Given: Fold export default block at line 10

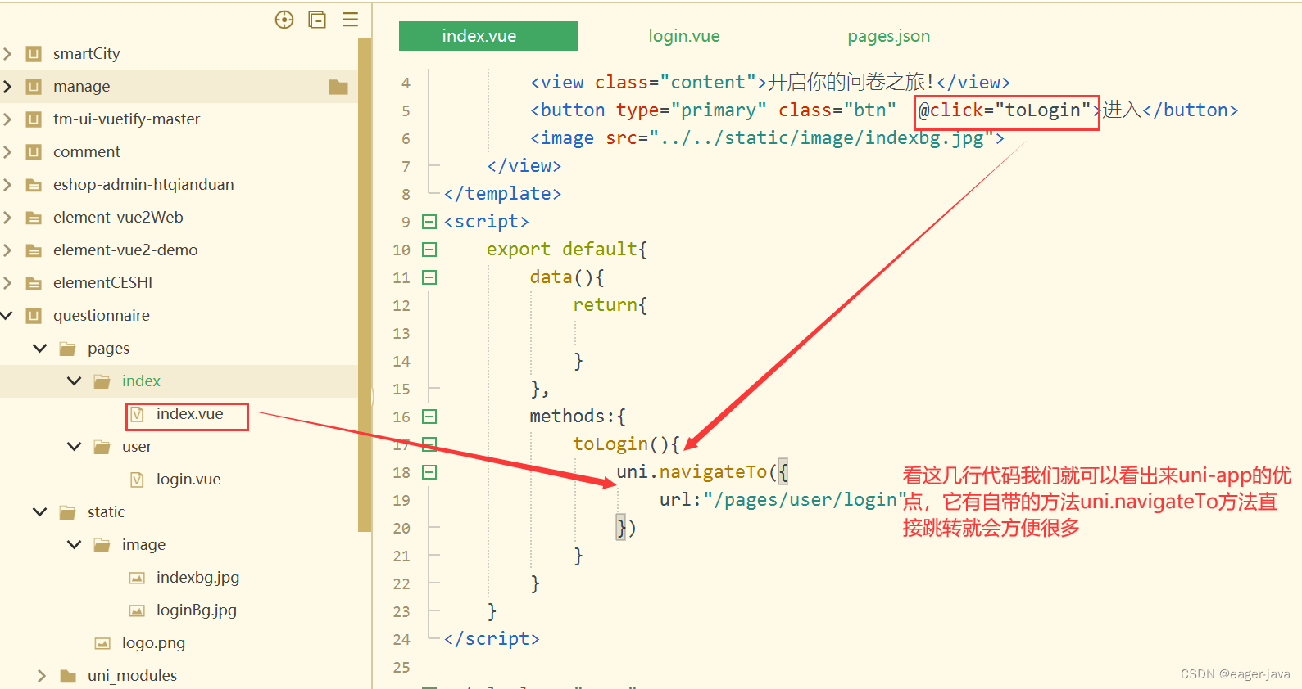Looking at the screenshot, I should (429, 250).
